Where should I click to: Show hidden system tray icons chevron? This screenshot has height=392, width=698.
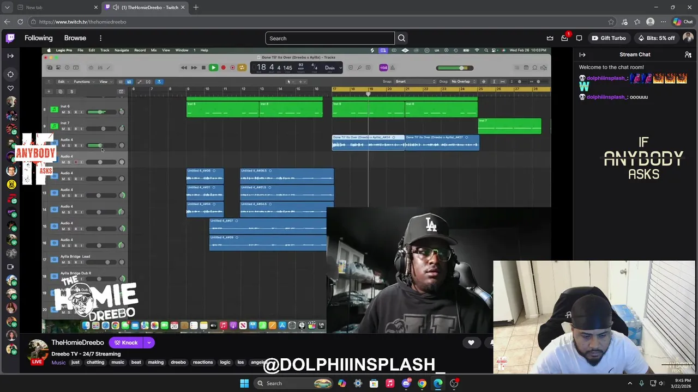tap(629, 383)
